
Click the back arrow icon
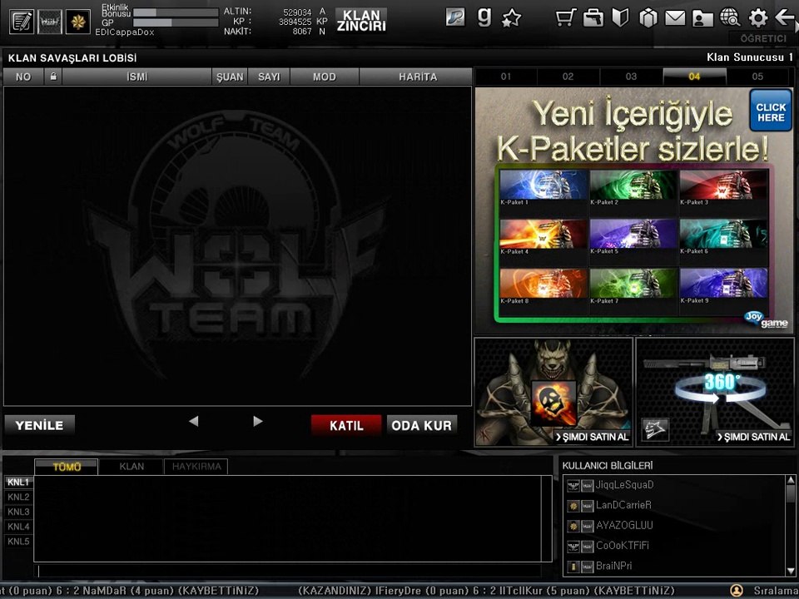(785, 17)
